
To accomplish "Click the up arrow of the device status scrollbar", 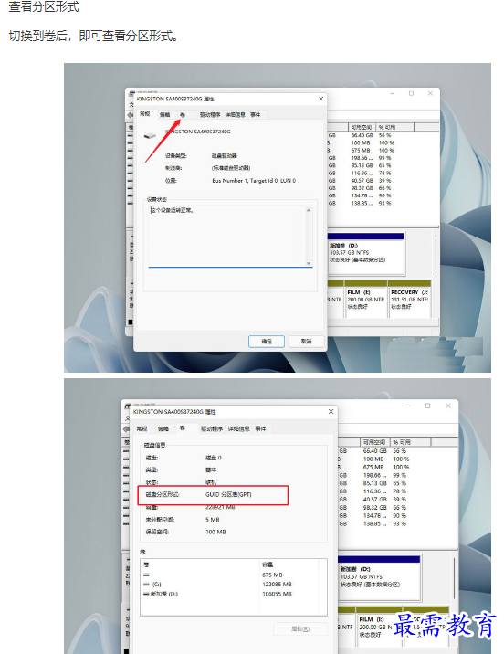I will 309,210.
